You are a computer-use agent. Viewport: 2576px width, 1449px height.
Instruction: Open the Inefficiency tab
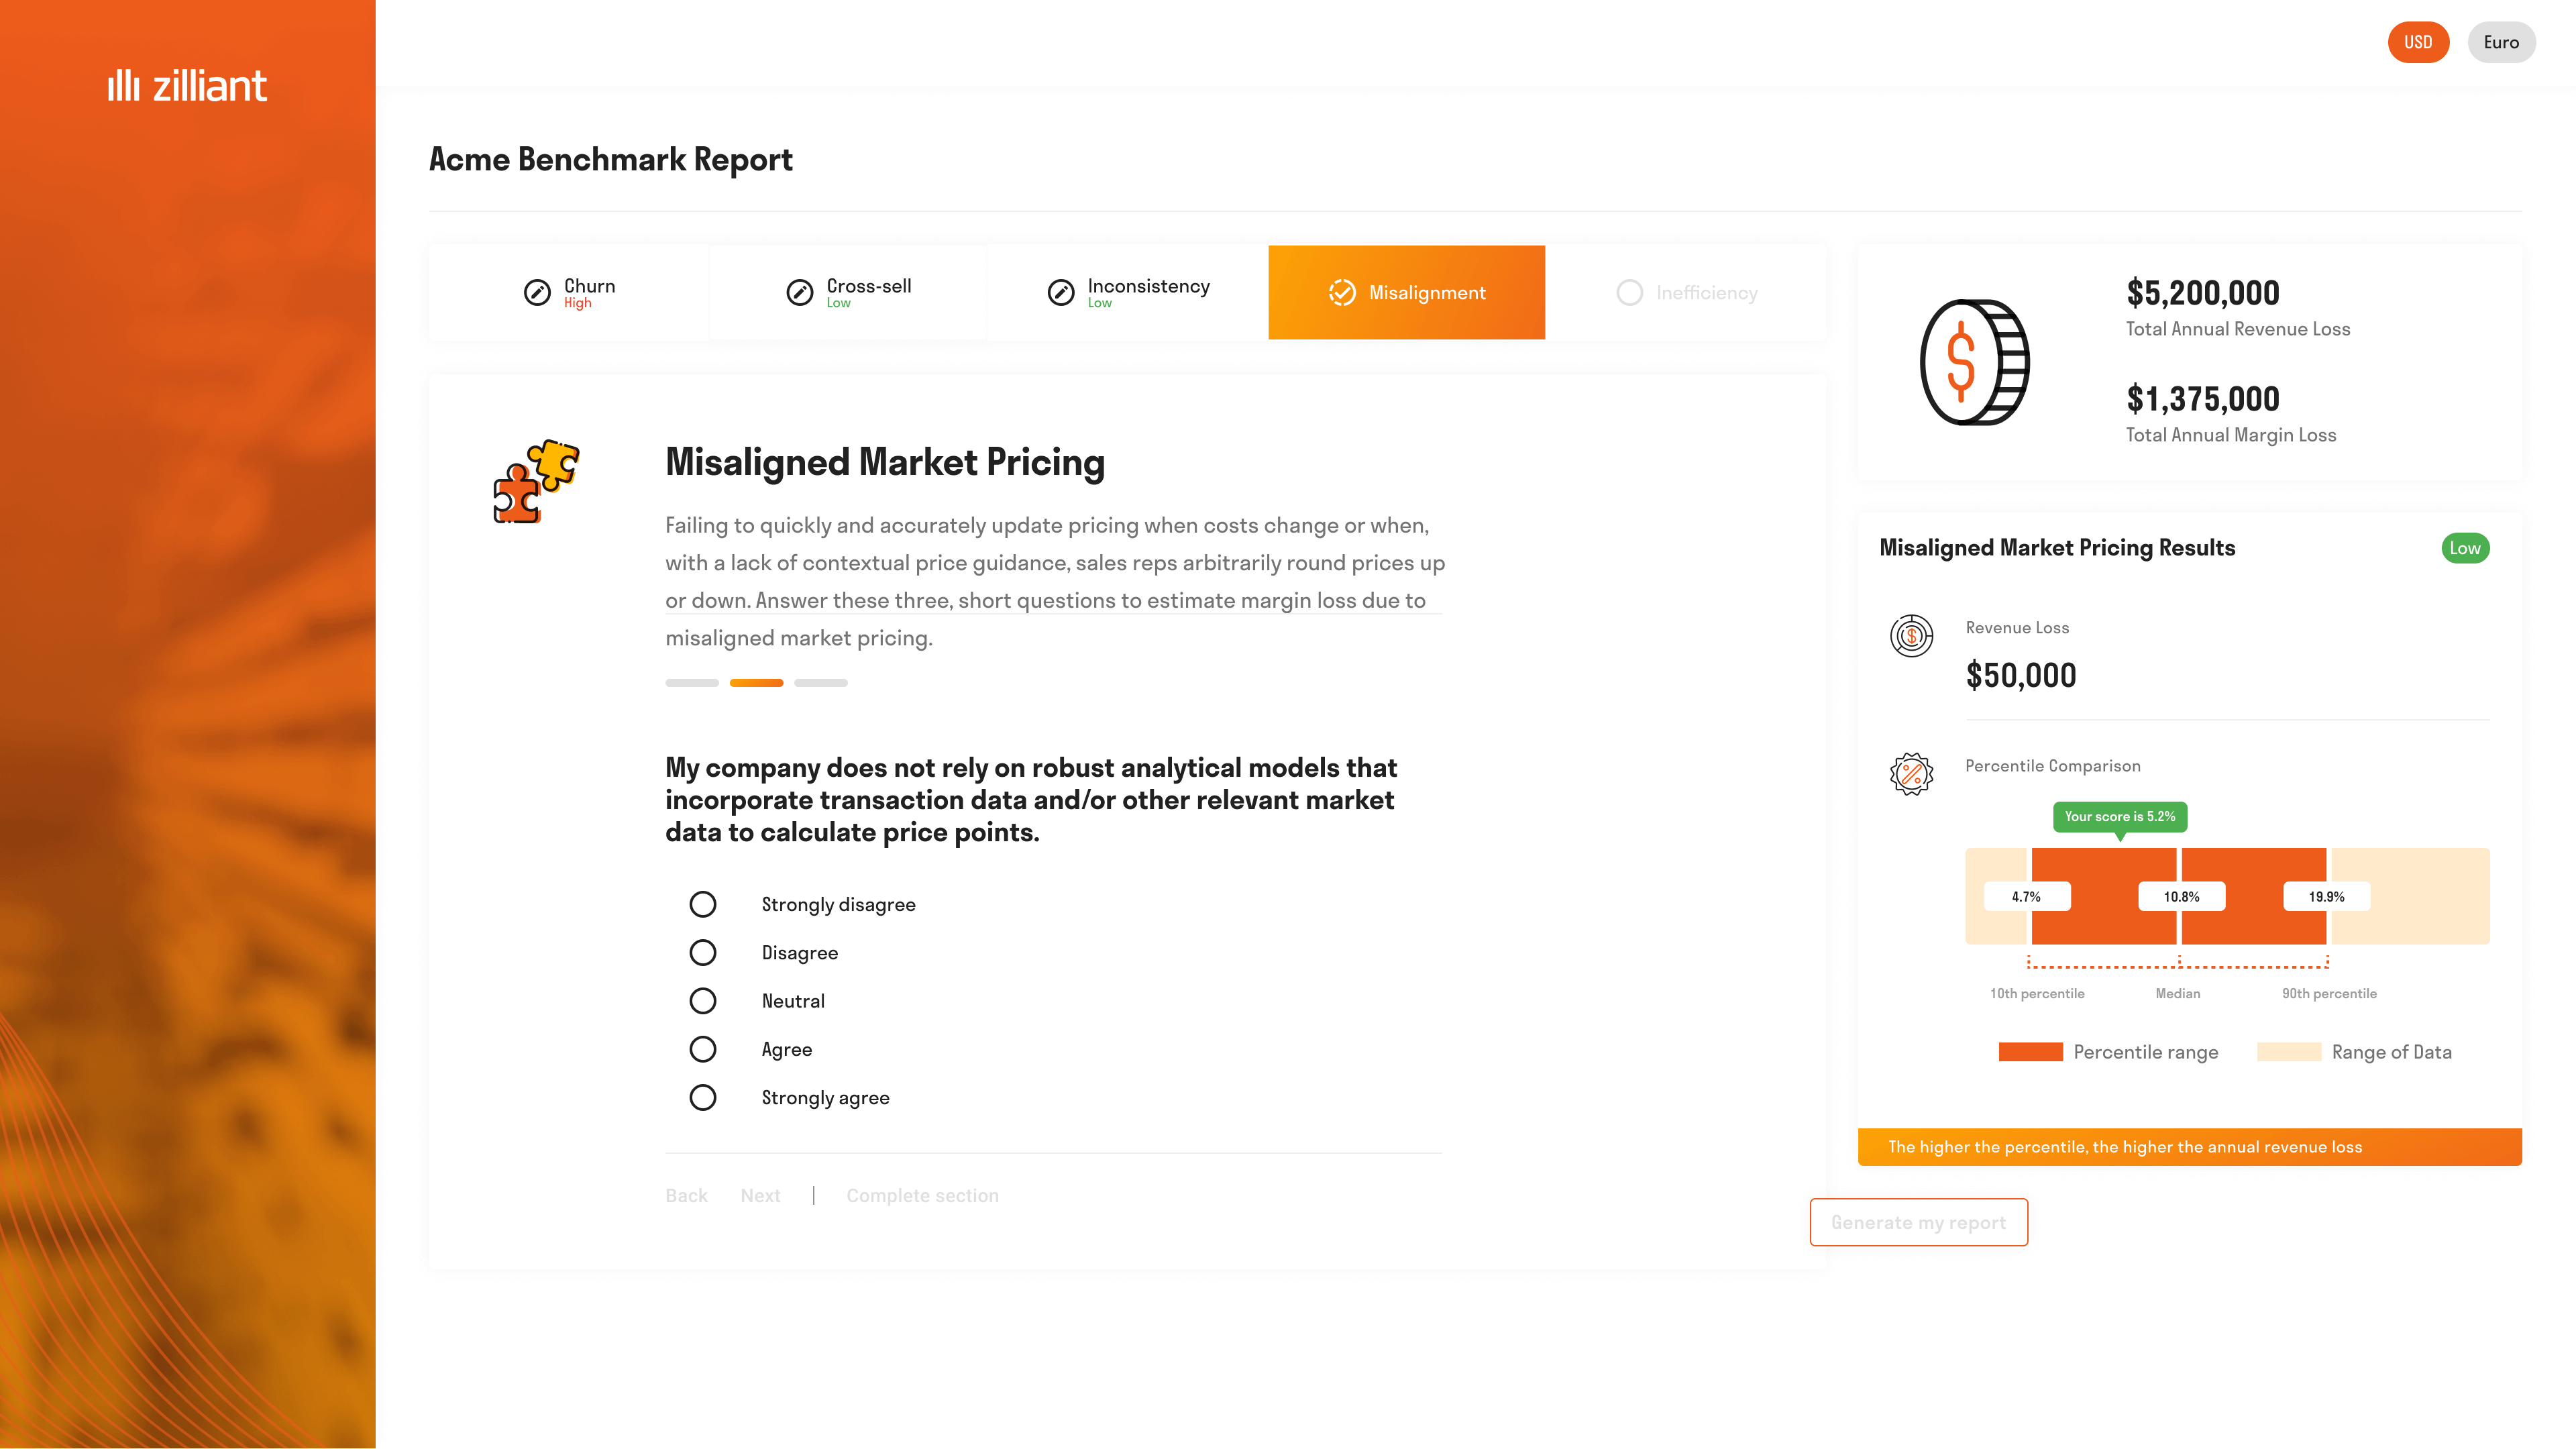click(1686, 292)
